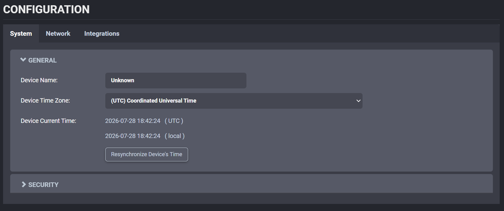Switch to the Network tab
This screenshot has height=211, width=504.
(x=58, y=34)
